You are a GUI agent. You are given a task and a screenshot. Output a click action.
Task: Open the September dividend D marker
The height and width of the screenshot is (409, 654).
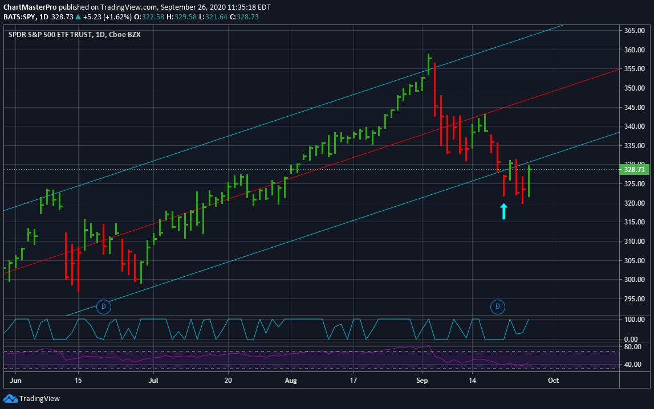coord(497,307)
